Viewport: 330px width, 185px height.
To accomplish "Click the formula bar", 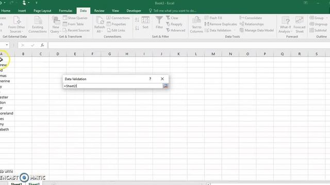I will pyautogui.click(x=189, y=45).
